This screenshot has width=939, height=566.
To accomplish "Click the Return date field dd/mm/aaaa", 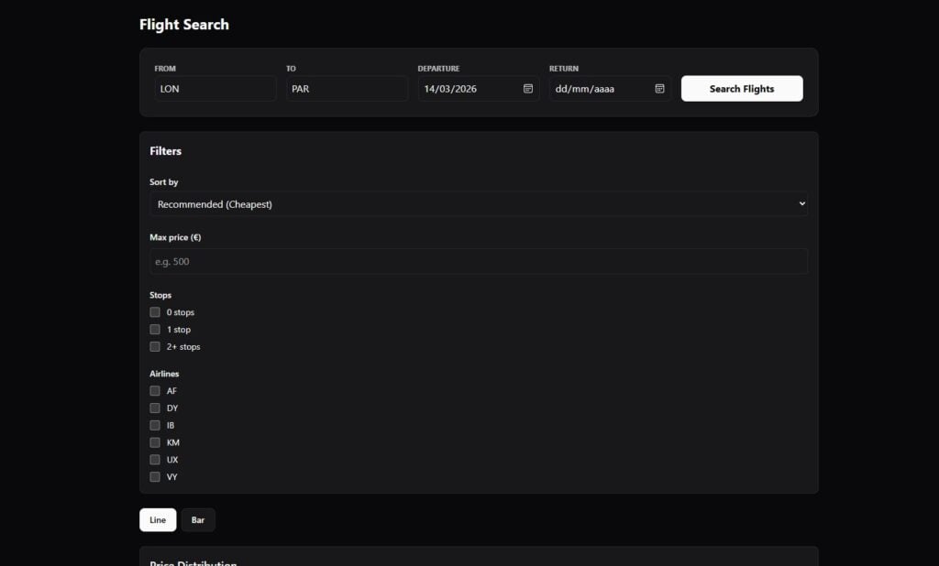I will point(610,89).
